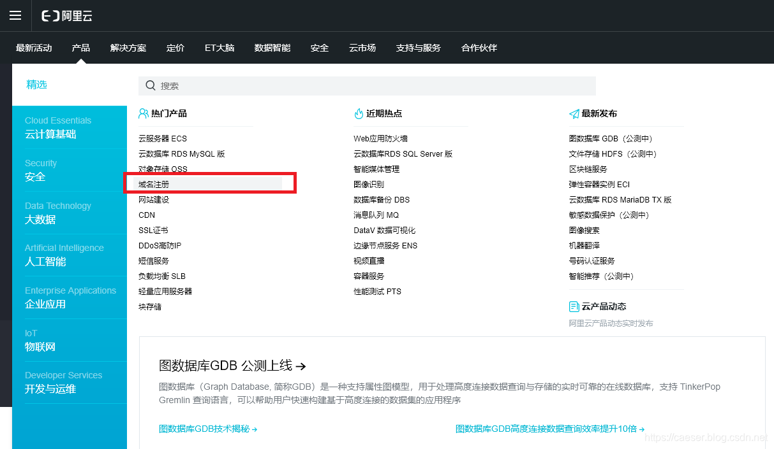Select Artificial Intelligence 人工智能 category
This screenshot has width=774, height=449.
70,255
